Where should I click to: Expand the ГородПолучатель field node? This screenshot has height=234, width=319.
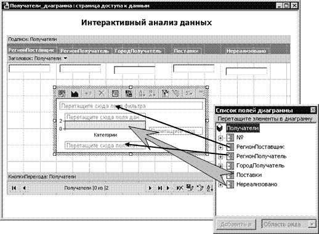[x=220, y=166]
